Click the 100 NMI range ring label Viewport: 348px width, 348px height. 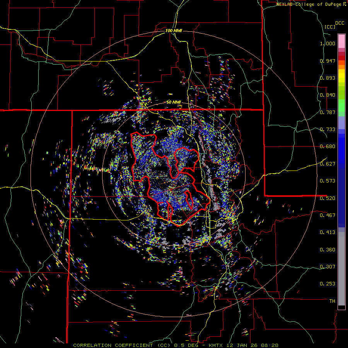(x=174, y=31)
